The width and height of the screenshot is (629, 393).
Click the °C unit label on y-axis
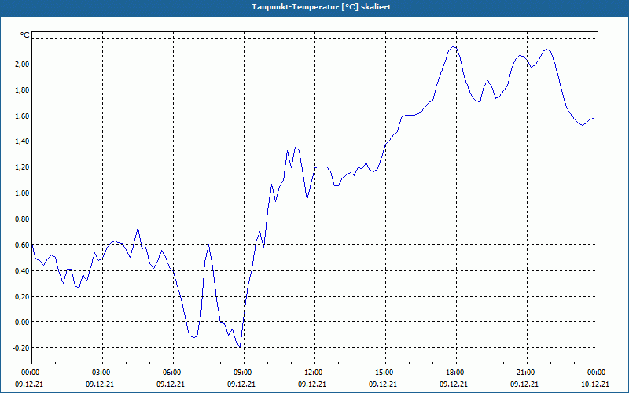click(24, 35)
